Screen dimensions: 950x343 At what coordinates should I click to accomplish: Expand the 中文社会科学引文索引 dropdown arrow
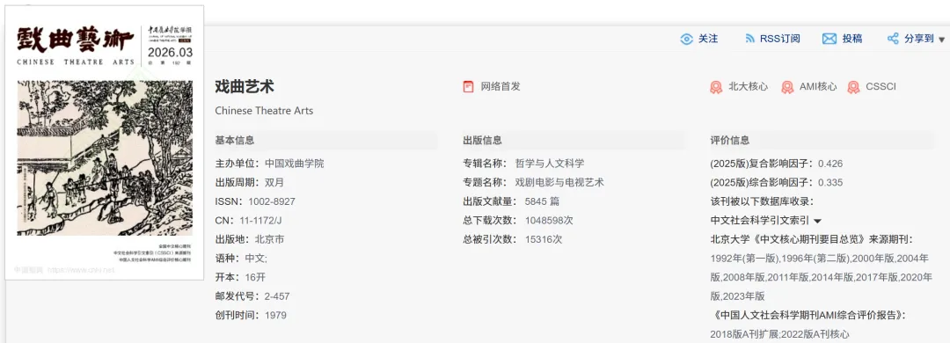point(817,222)
